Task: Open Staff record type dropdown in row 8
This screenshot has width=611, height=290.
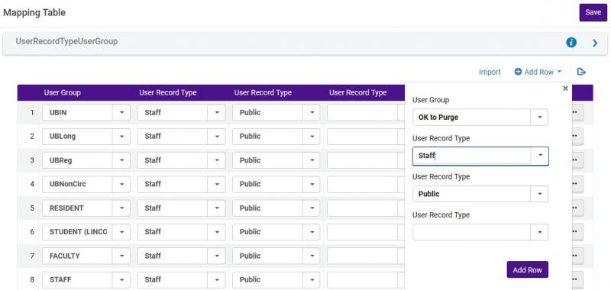Action: pos(217,279)
